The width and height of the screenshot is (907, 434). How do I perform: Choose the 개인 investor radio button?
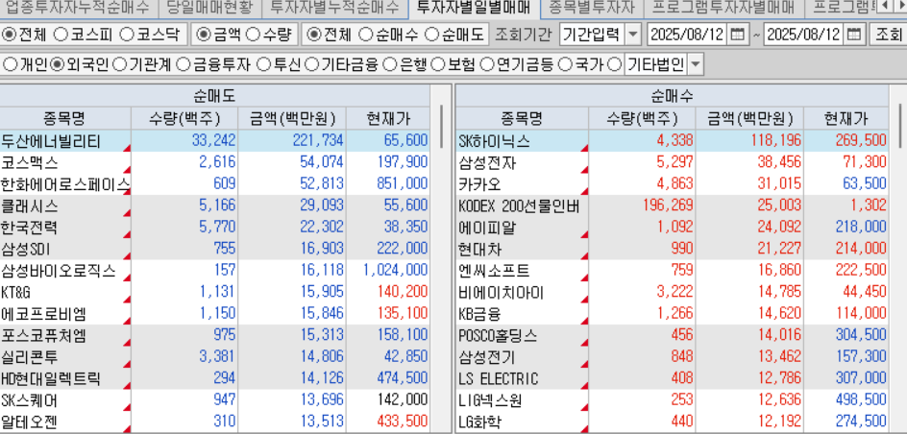[10, 64]
